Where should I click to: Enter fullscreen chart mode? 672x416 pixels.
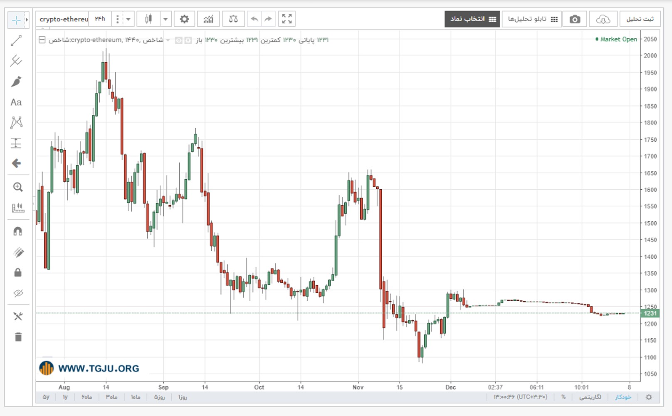pyautogui.click(x=287, y=19)
